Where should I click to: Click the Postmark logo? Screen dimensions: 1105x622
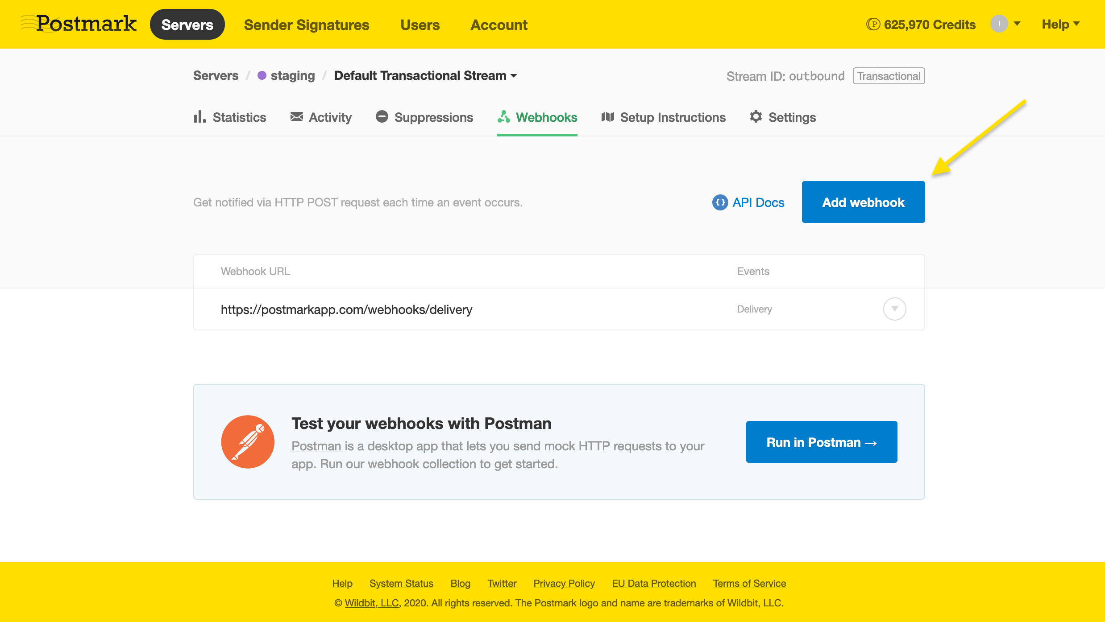[x=79, y=24]
